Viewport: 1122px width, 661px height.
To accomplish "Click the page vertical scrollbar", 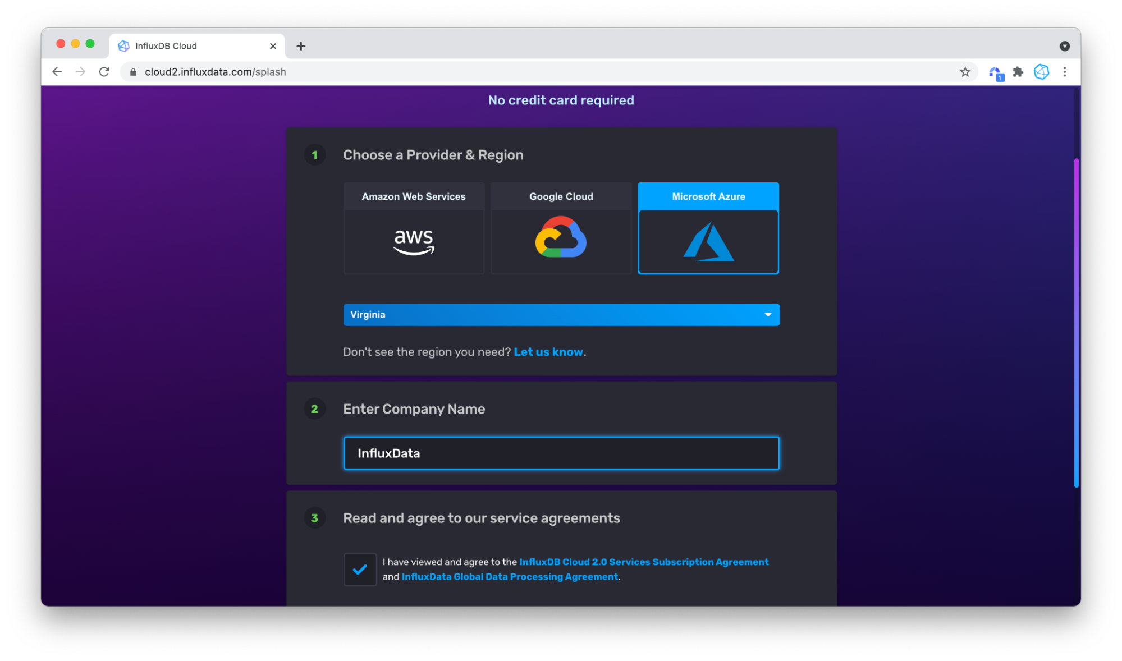I will click(x=1076, y=323).
